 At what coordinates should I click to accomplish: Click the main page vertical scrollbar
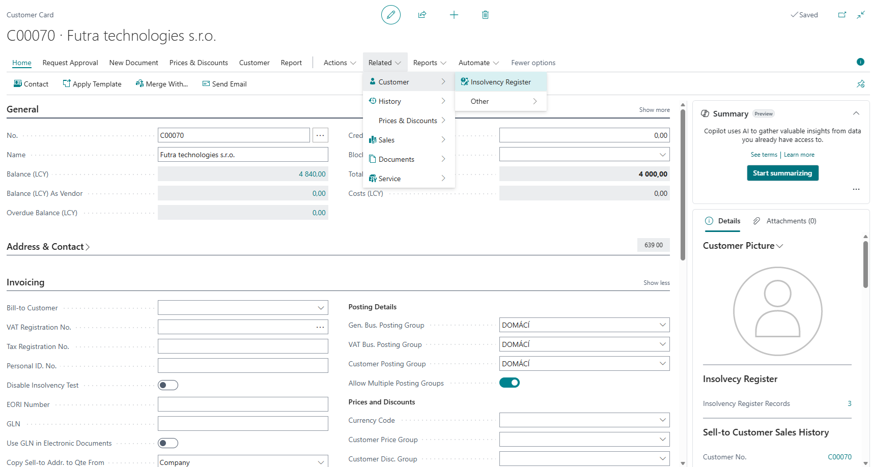683,183
